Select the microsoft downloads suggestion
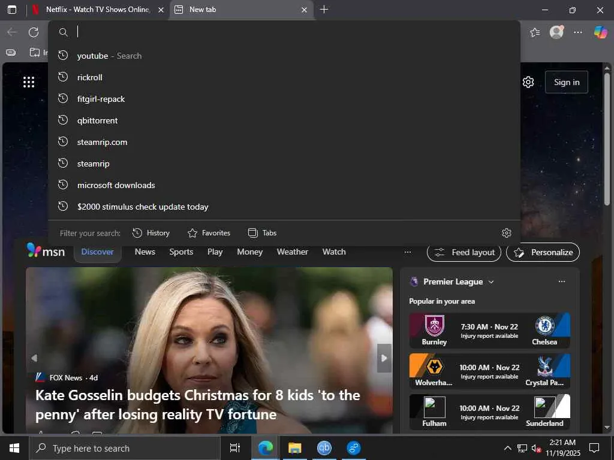This screenshot has width=614, height=460. coord(284,185)
